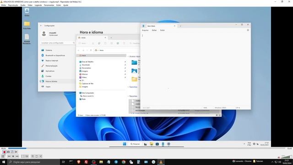Click the elapsed time label in VLC
The image size is (293, 165).
pos(3,148)
